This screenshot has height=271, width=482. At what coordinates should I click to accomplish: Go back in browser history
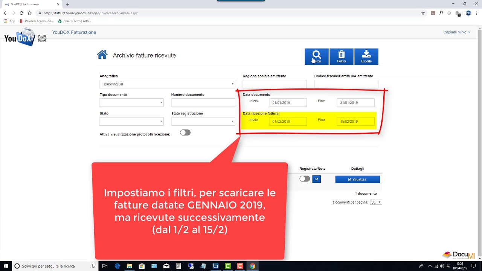5,13
